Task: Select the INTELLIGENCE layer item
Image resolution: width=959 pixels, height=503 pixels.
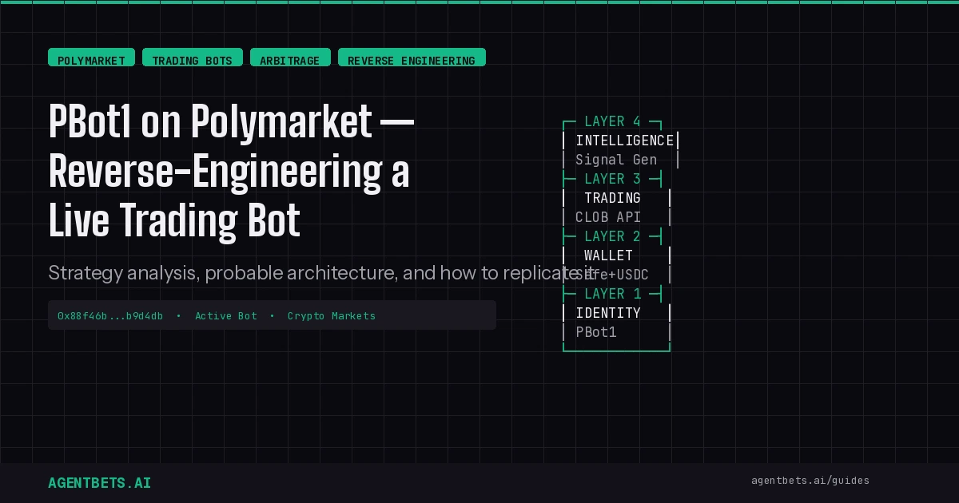Action: tap(626, 141)
